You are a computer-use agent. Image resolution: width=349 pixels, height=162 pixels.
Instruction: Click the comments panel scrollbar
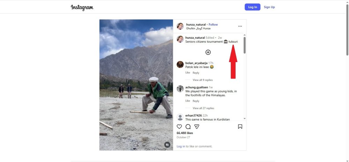tap(245, 45)
